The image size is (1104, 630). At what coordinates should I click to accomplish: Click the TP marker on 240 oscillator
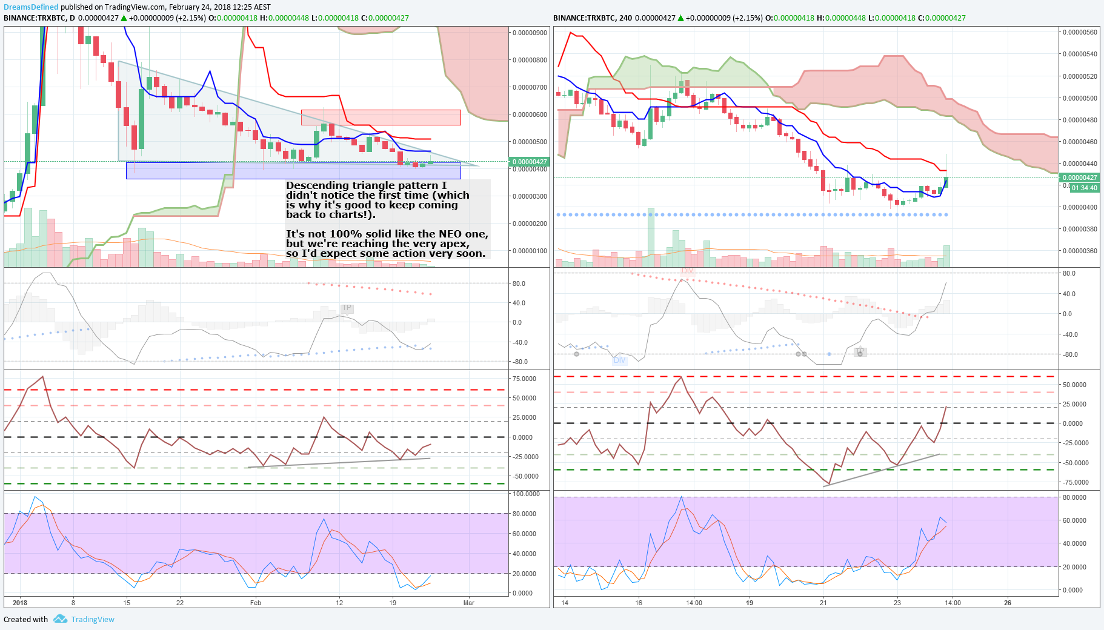pos(860,351)
